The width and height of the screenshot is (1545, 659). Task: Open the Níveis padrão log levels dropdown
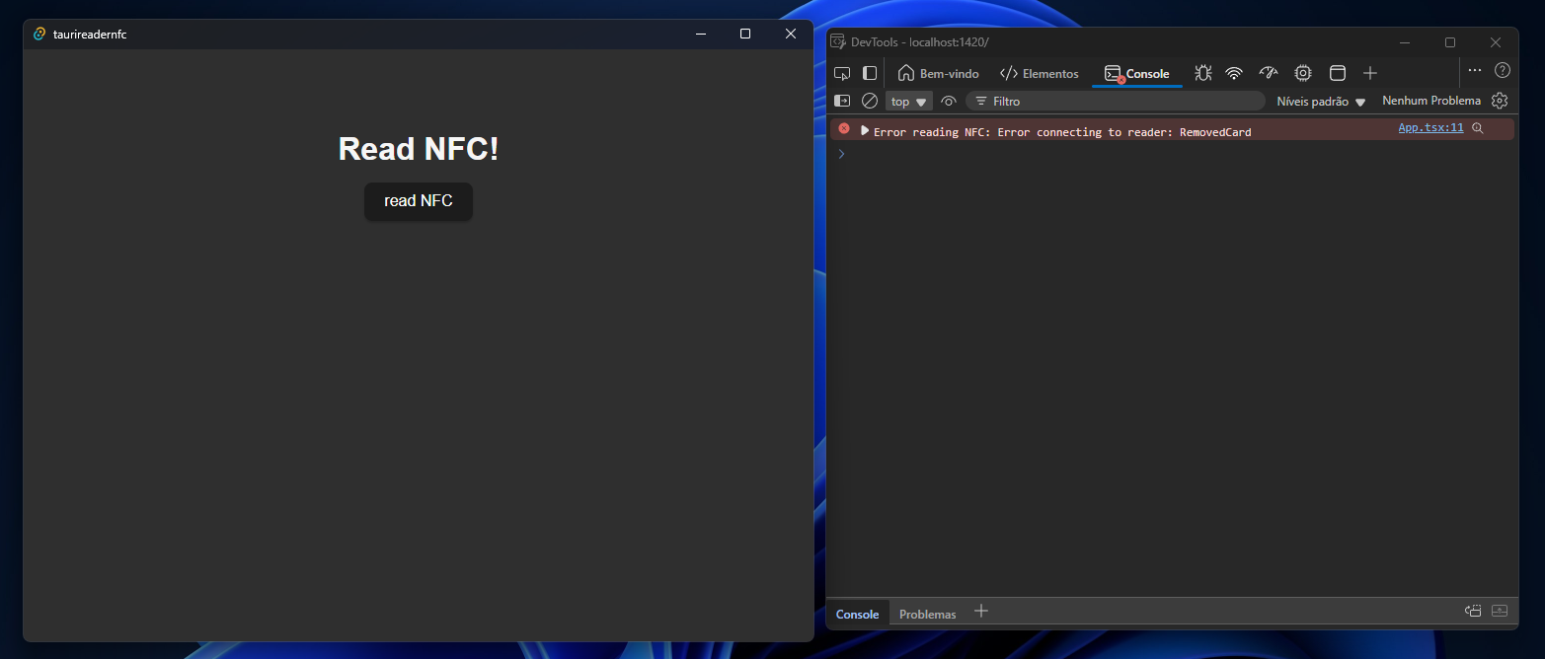[1321, 101]
